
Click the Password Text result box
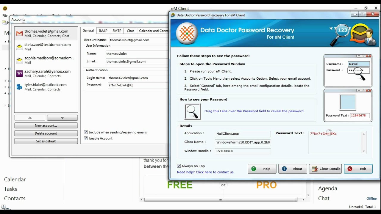[x=337, y=143]
